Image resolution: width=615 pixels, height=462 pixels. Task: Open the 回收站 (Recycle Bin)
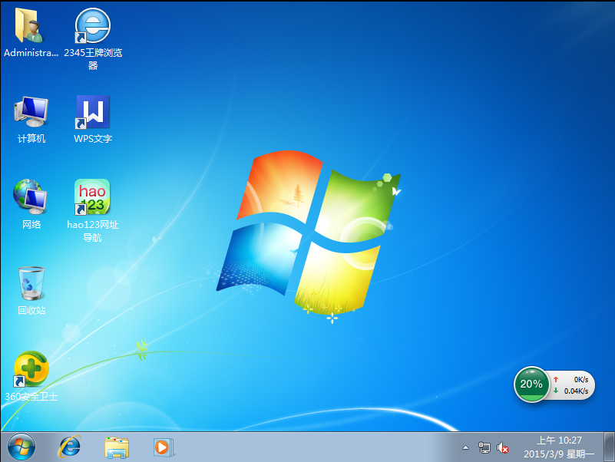pyautogui.click(x=31, y=282)
